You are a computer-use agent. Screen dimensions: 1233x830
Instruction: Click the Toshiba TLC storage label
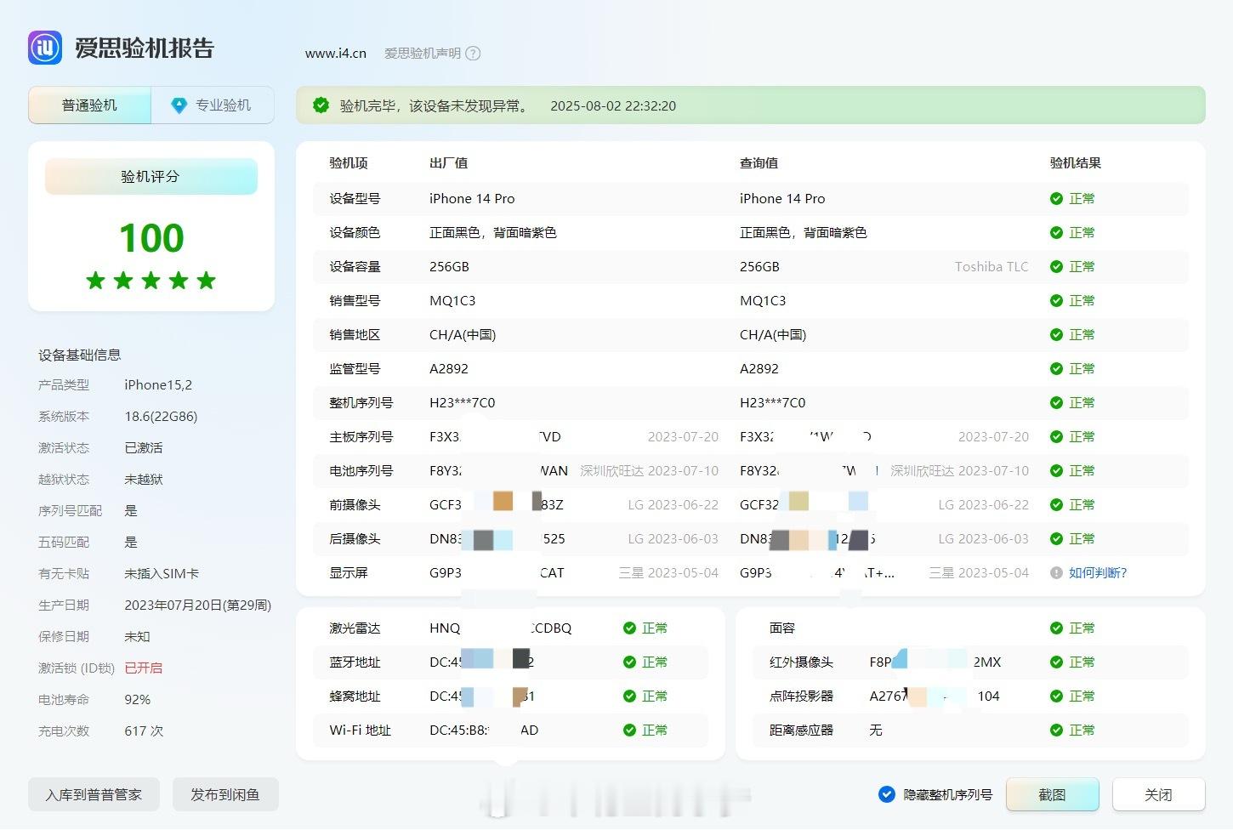[x=992, y=267]
